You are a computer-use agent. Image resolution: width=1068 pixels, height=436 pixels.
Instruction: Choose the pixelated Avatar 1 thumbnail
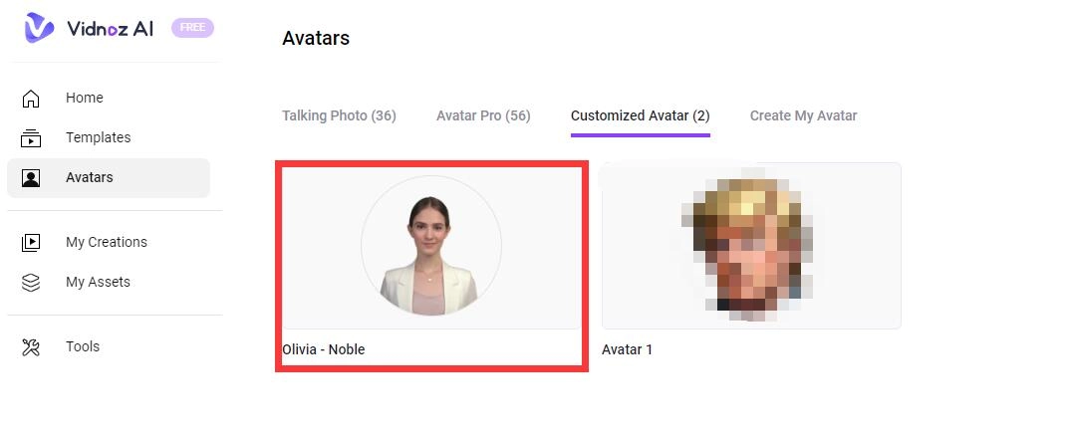pyautogui.click(x=751, y=246)
